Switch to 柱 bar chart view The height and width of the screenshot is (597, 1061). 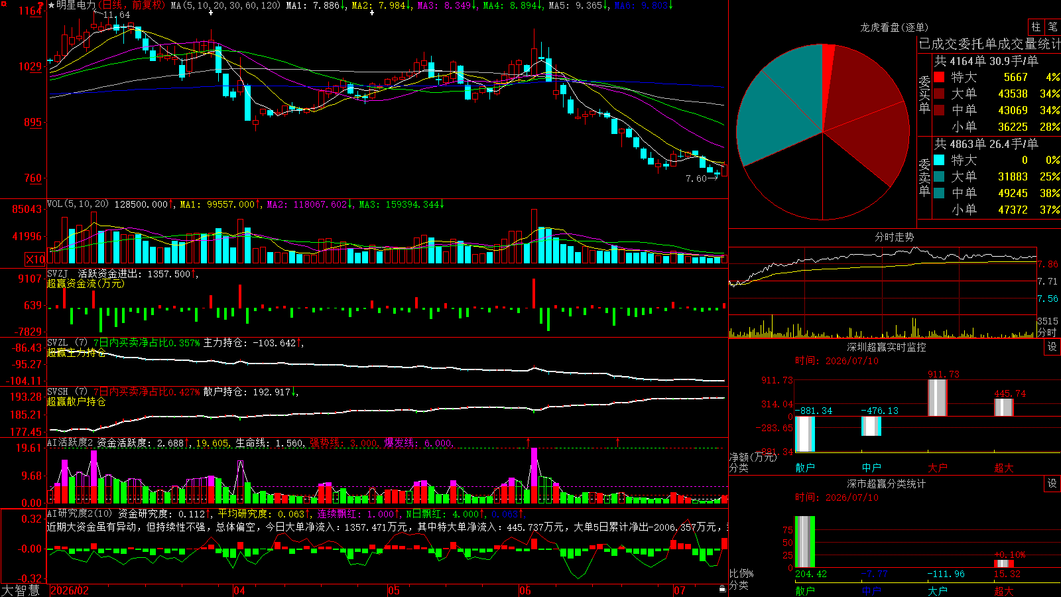pyautogui.click(x=1036, y=27)
